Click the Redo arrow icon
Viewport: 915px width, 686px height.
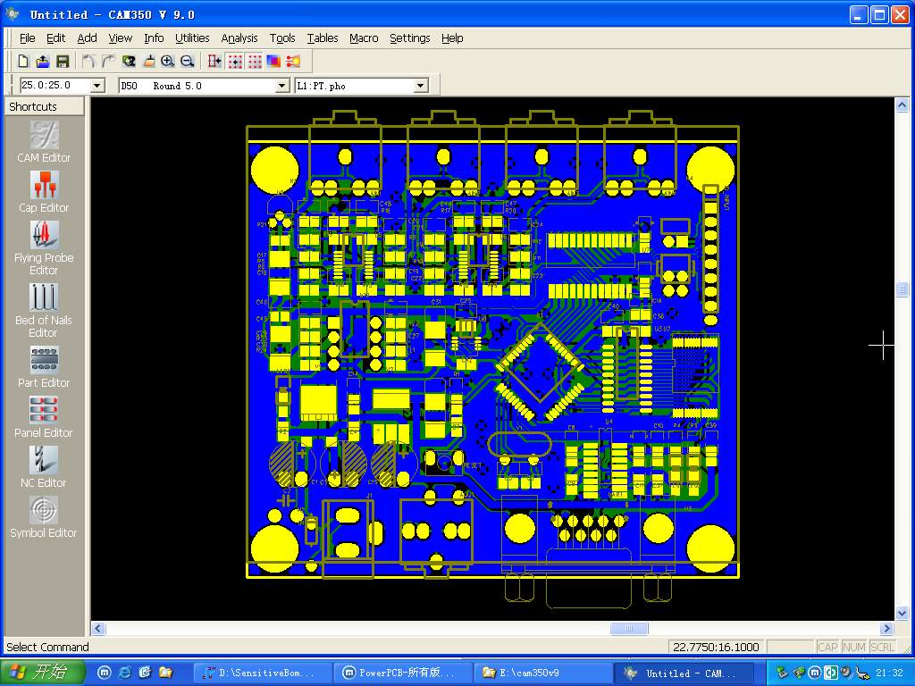tap(108, 62)
